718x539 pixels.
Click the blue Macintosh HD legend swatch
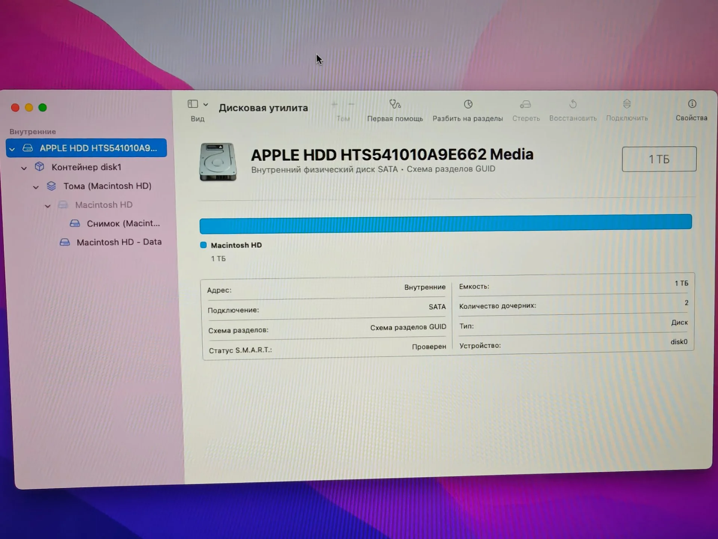click(203, 245)
